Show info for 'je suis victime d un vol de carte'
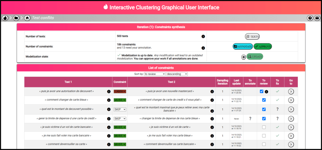This screenshot has height=150, width=322. tap(212, 127)
